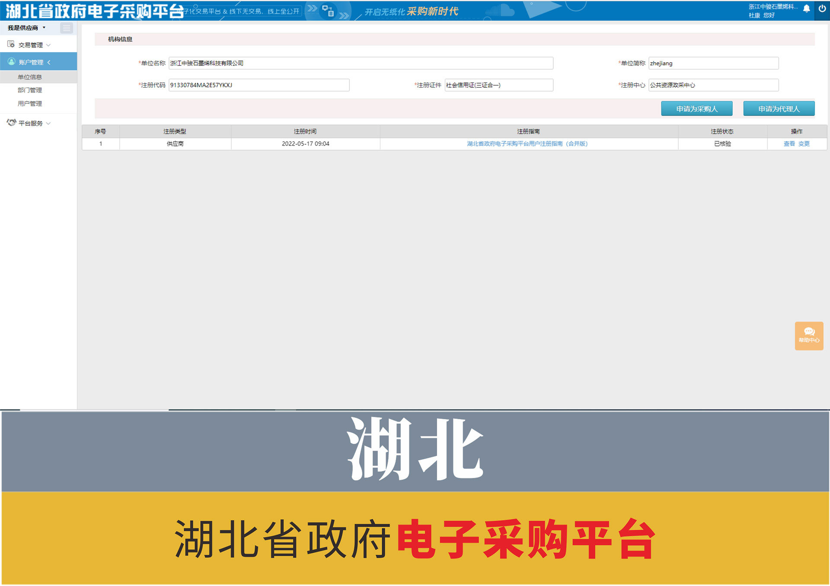Click the 供应商 cell in row 1
Image resolution: width=830 pixels, height=586 pixels.
(x=175, y=143)
